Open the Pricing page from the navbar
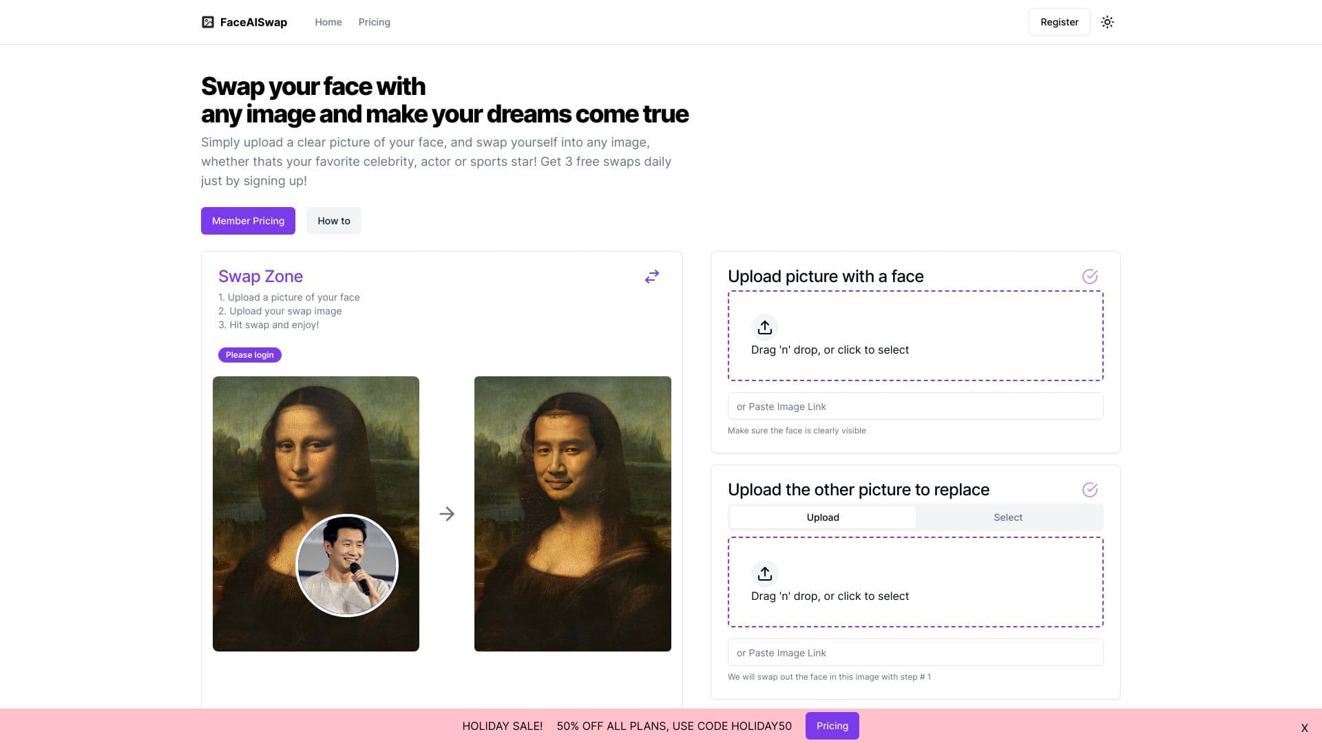 pos(374,21)
